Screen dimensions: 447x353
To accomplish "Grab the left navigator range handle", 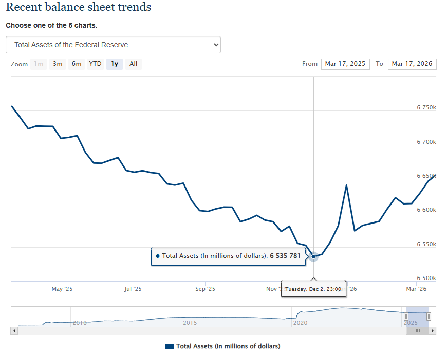I will (x=406, y=317).
